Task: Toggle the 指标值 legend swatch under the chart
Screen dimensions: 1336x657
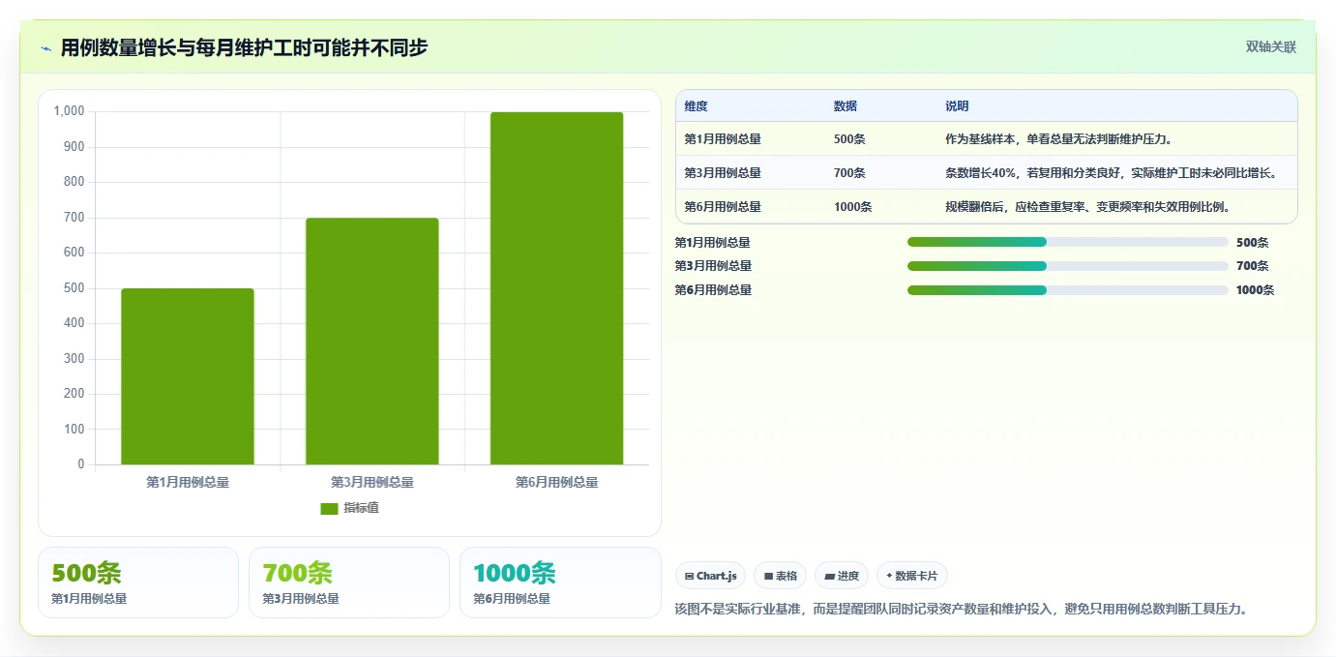Action: (329, 508)
